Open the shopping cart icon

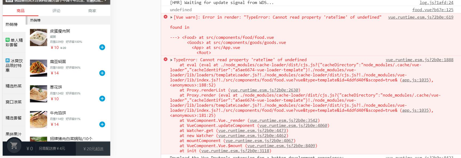[14, 145]
